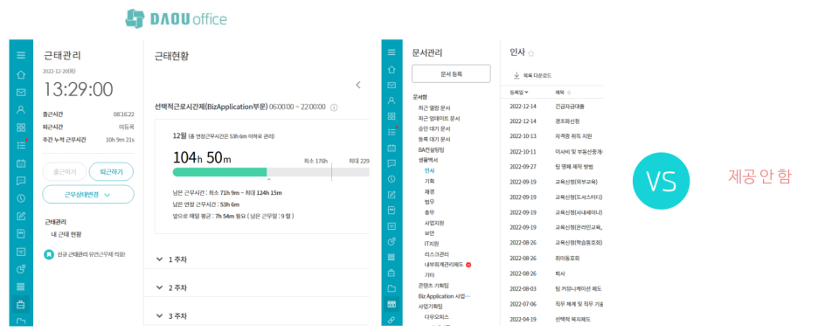Select 승인 대기 문서 in document tree
Image resolution: width=818 pixels, height=332 pixels.
click(x=434, y=128)
